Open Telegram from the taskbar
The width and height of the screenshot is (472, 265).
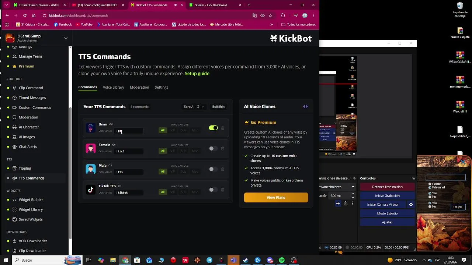point(209,260)
